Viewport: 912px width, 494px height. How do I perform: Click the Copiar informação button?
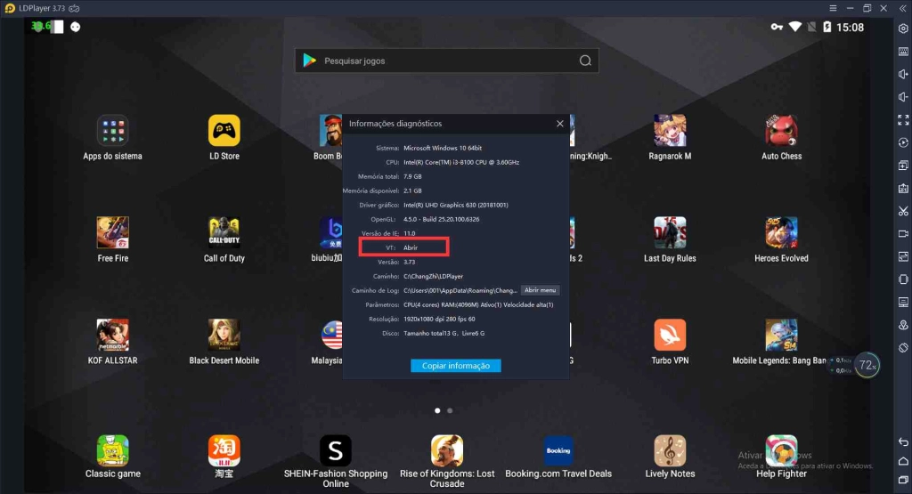[x=456, y=366]
